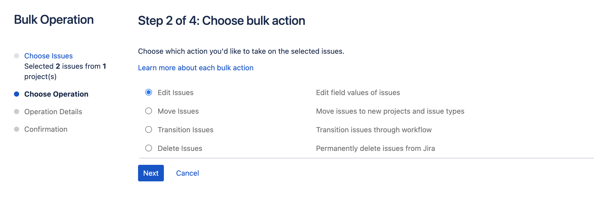Pick the Delete Issues radio button
The height and width of the screenshot is (201, 594).
tap(149, 148)
